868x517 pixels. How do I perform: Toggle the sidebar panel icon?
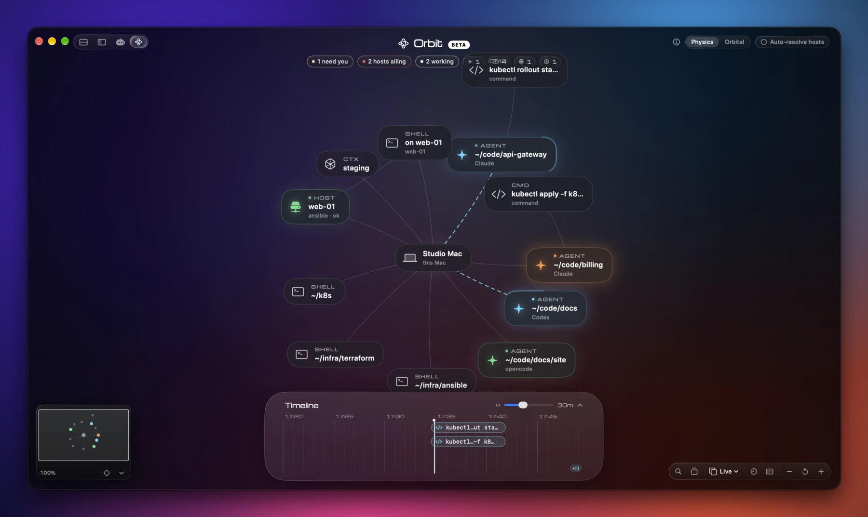point(102,42)
